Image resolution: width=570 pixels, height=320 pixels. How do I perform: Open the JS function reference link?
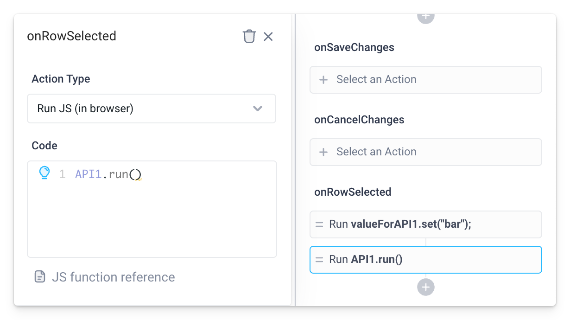pos(113,277)
